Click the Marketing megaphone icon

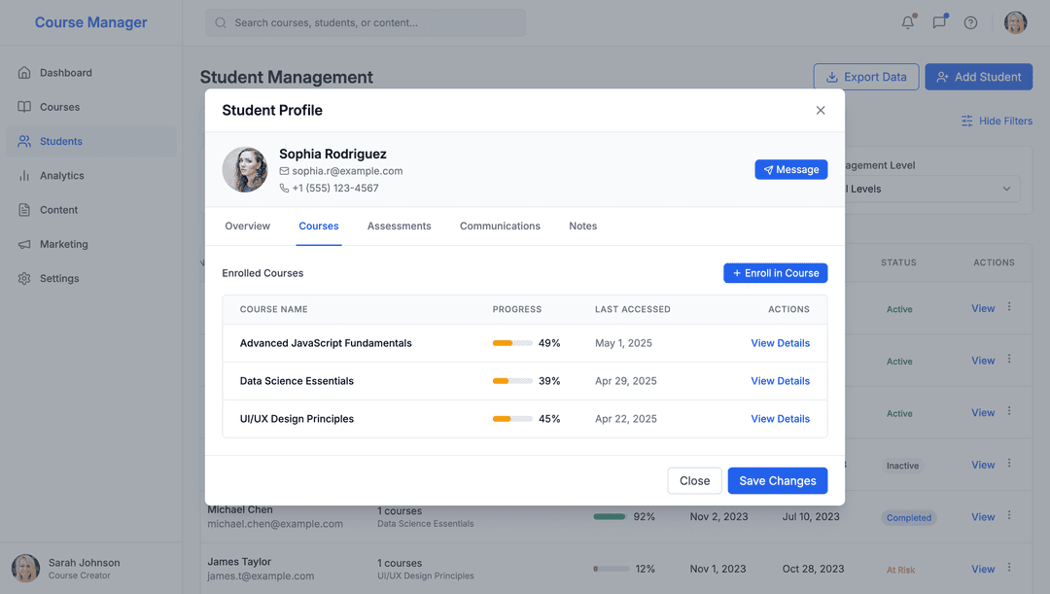(x=24, y=244)
